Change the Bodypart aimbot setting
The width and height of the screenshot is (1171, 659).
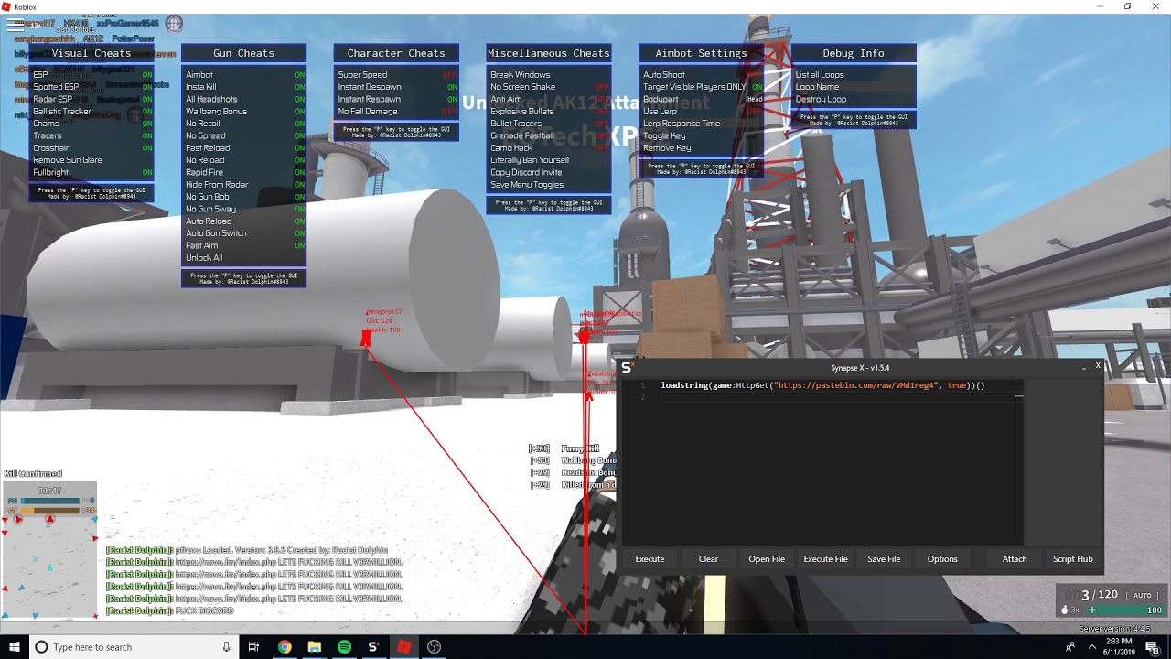(702, 99)
